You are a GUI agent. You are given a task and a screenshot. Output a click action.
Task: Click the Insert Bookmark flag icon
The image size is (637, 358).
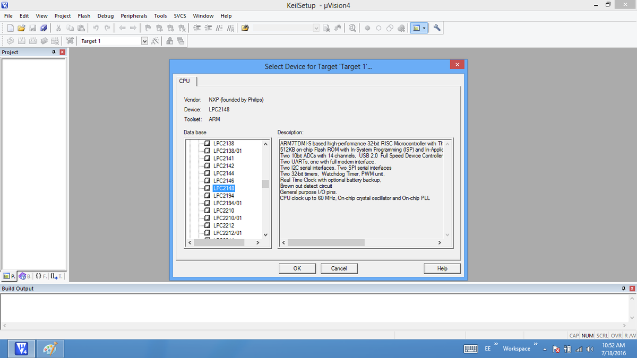(x=148, y=28)
